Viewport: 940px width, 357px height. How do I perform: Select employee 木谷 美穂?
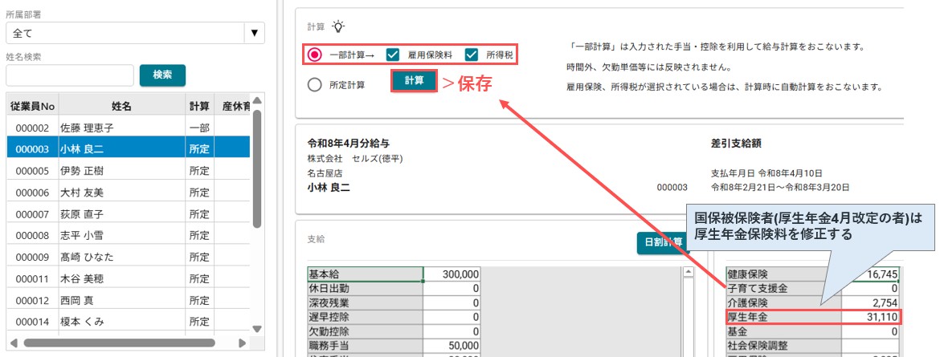pyautogui.click(x=129, y=279)
